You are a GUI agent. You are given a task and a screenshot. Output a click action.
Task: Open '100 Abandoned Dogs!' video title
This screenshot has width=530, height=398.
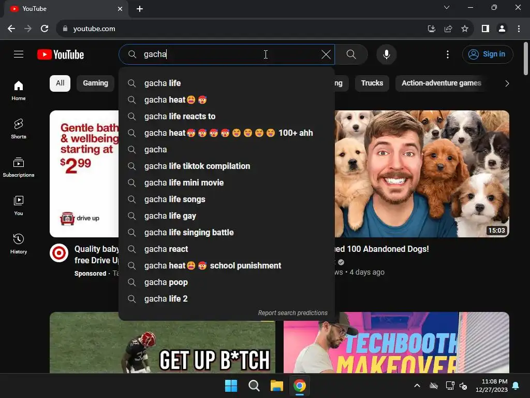pyautogui.click(x=382, y=249)
